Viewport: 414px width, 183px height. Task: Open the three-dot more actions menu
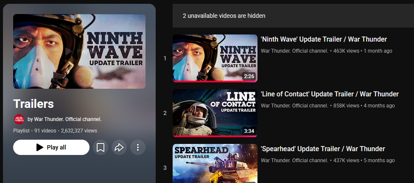coord(138,147)
